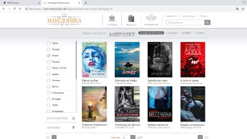Screen dimensions: 247x139
Task: Click the reset filter selection circular arrow icon
Action: click(73, 118)
